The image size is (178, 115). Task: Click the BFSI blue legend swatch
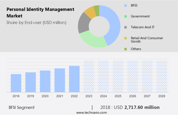(125, 5)
